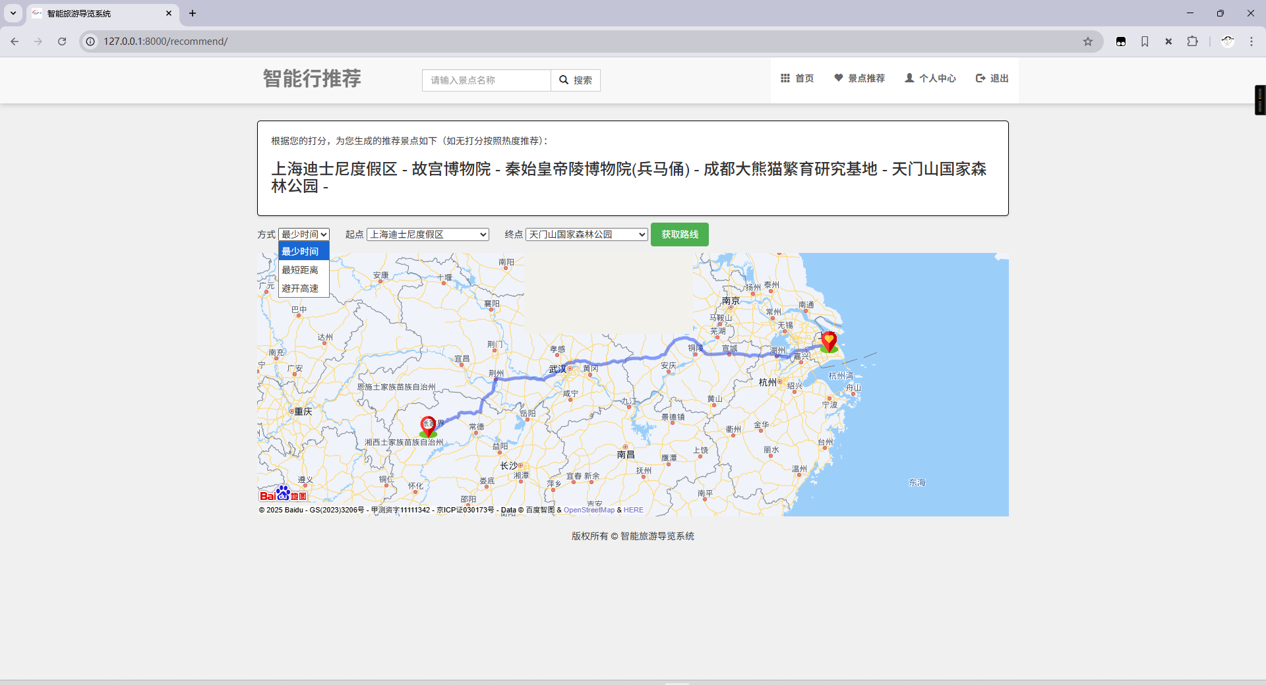Image resolution: width=1266 pixels, height=685 pixels.
Task: Click 南京 city label on map
Action: [731, 301]
